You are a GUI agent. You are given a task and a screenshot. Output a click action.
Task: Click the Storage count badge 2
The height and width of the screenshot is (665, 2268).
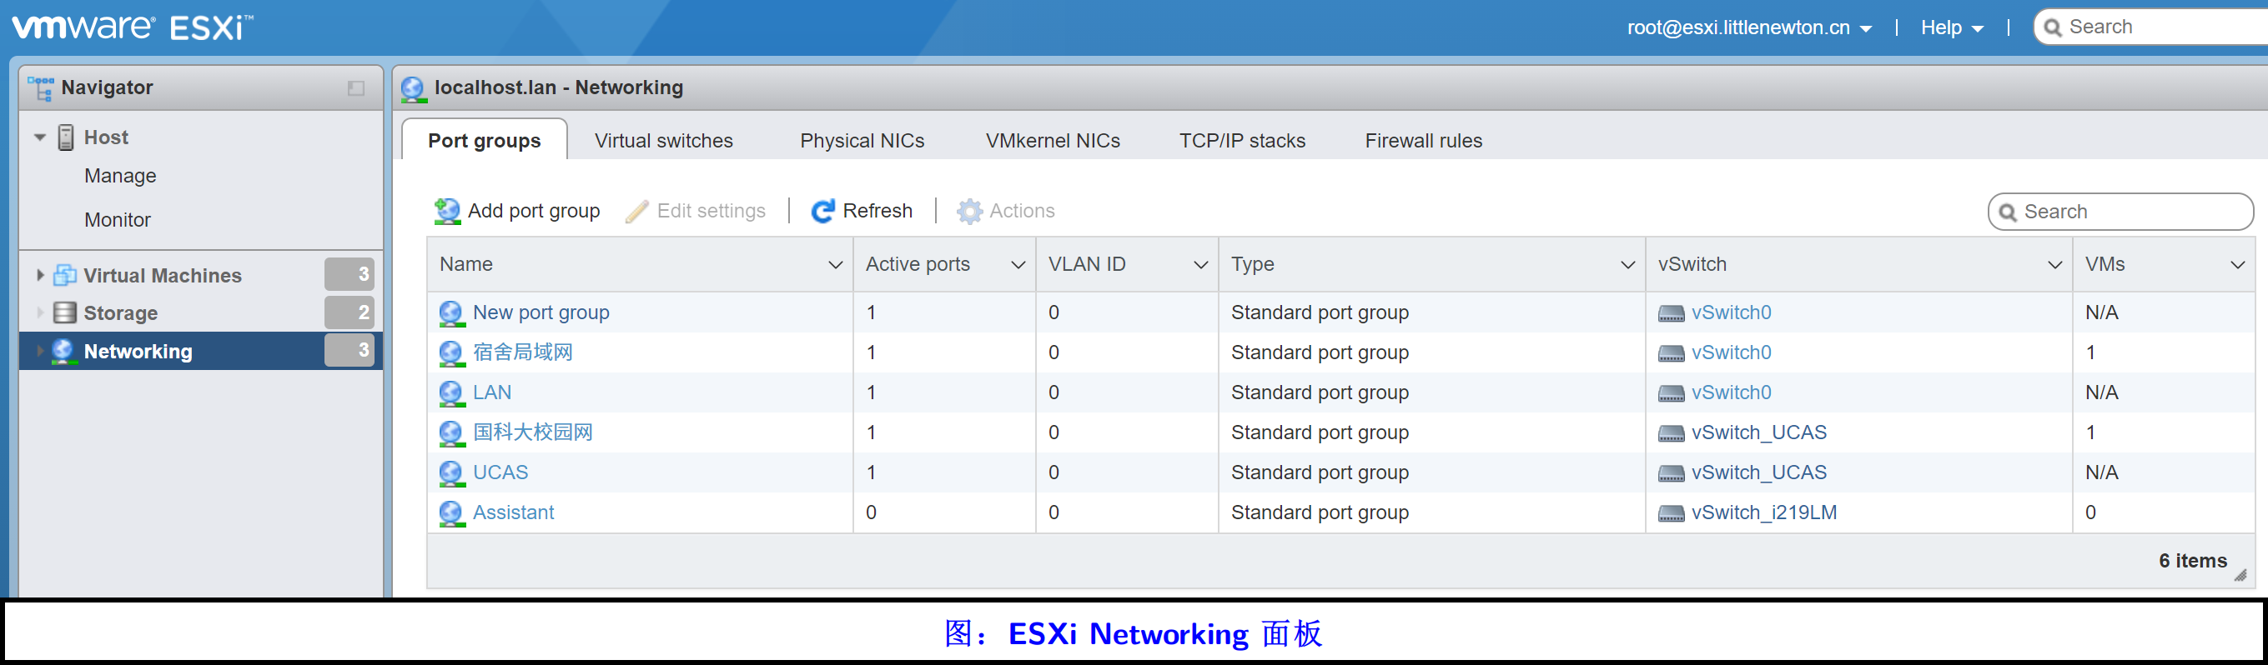tap(350, 312)
